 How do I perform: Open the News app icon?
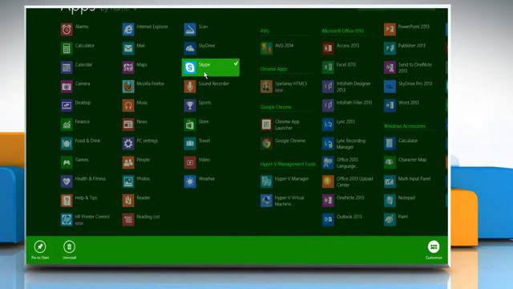(x=128, y=124)
